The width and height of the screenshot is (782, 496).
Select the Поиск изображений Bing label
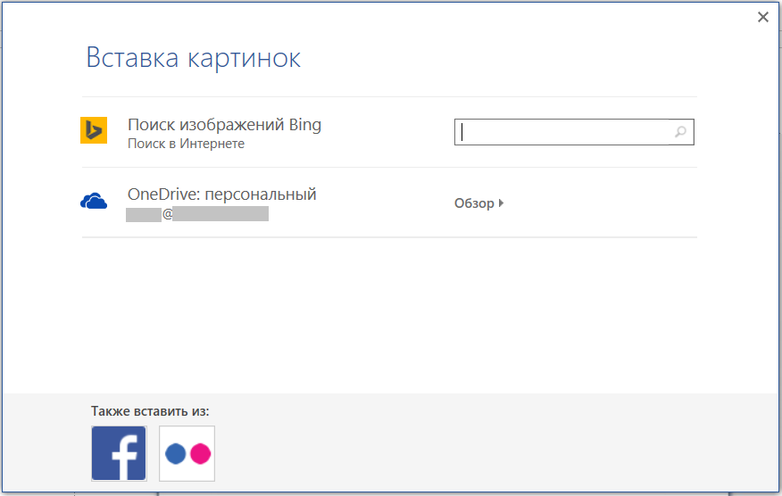(x=224, y=125)
